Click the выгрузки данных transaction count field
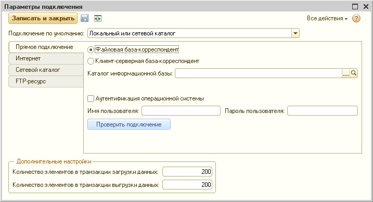Screen dimensions: 373x202 (187, 185)
